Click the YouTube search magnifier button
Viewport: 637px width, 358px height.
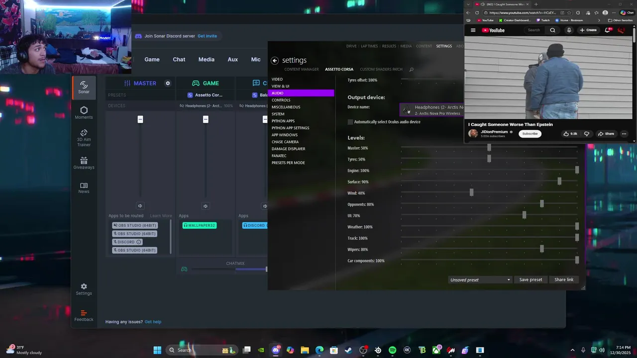552,30
